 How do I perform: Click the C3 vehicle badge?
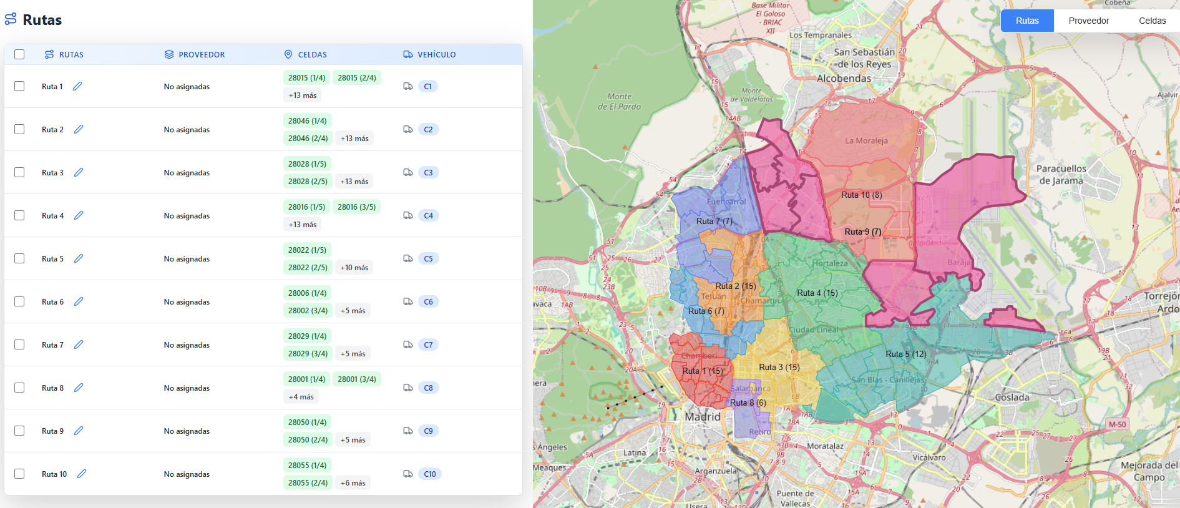pos(428,172)
